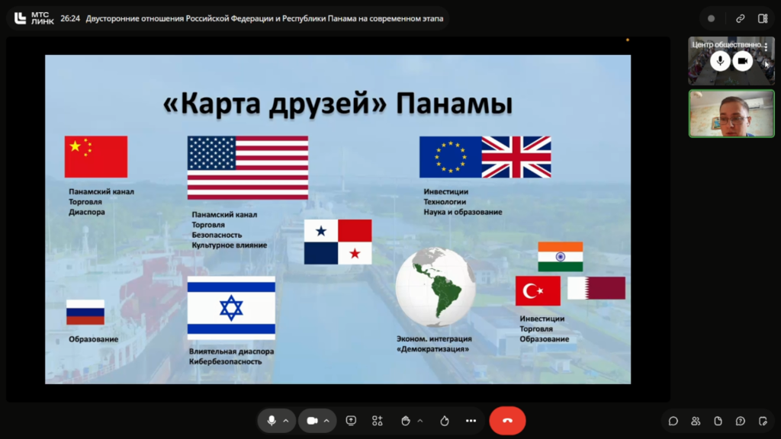The image size is (781, 439).
Task: Click the 'Культурное влияние' text
Action: click(x=229, y=245)
